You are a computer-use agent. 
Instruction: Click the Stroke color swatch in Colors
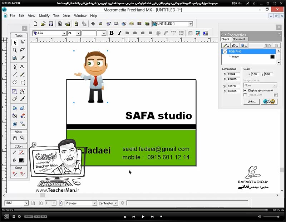click(x=21, y=152)
